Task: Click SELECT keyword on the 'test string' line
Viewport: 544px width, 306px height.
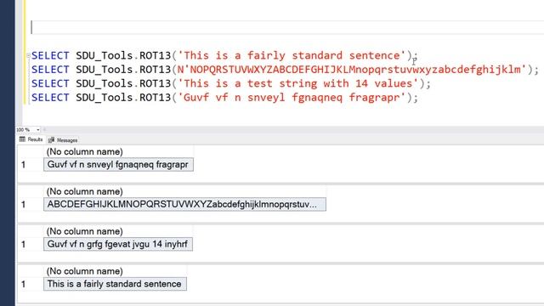Action: (50, 83)
